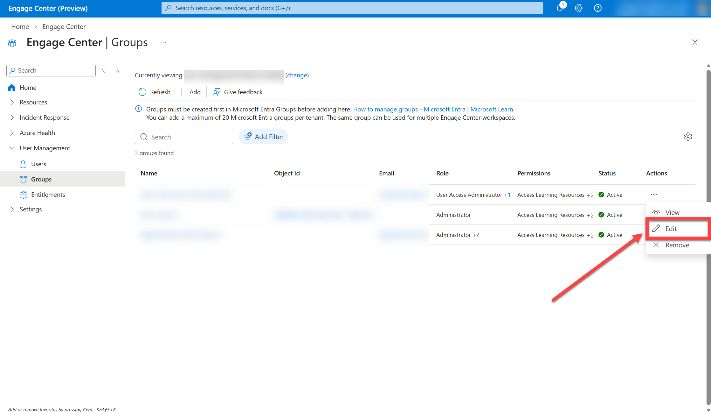Screen dimensions: 711x412
Task: Open the more options ellipsis beside page title
Action: pos(163,43)
